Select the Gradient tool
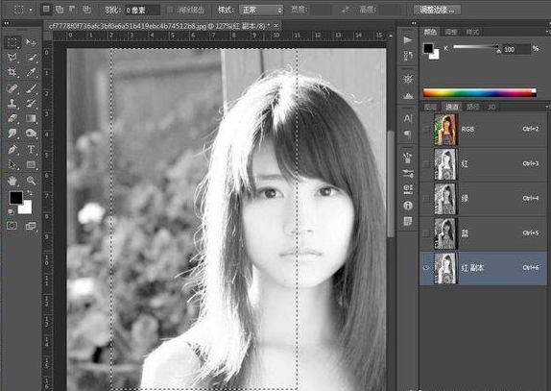Screen dimensions: 551x391 [31, 118]
